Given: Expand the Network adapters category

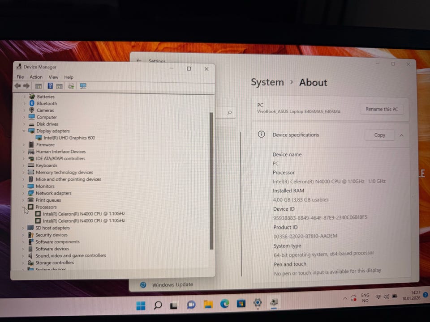Looking at the screenshot, I should [23, 193].
